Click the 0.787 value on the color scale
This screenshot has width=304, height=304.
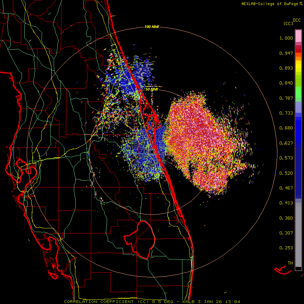coord(286,98)
